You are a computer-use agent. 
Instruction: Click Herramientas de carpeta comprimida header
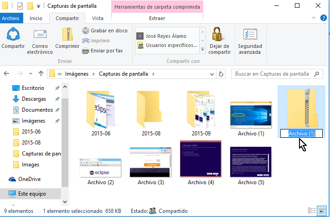tap(157, 7)
